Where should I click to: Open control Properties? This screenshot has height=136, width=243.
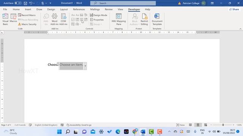pyautogui.click(x=97, y=20)
